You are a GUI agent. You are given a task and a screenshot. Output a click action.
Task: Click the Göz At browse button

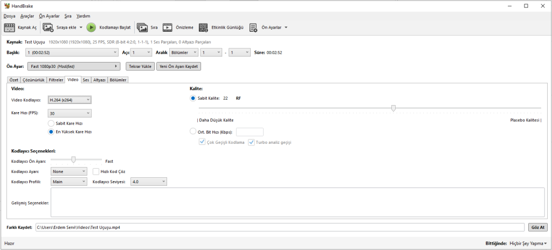coord(538,227)
